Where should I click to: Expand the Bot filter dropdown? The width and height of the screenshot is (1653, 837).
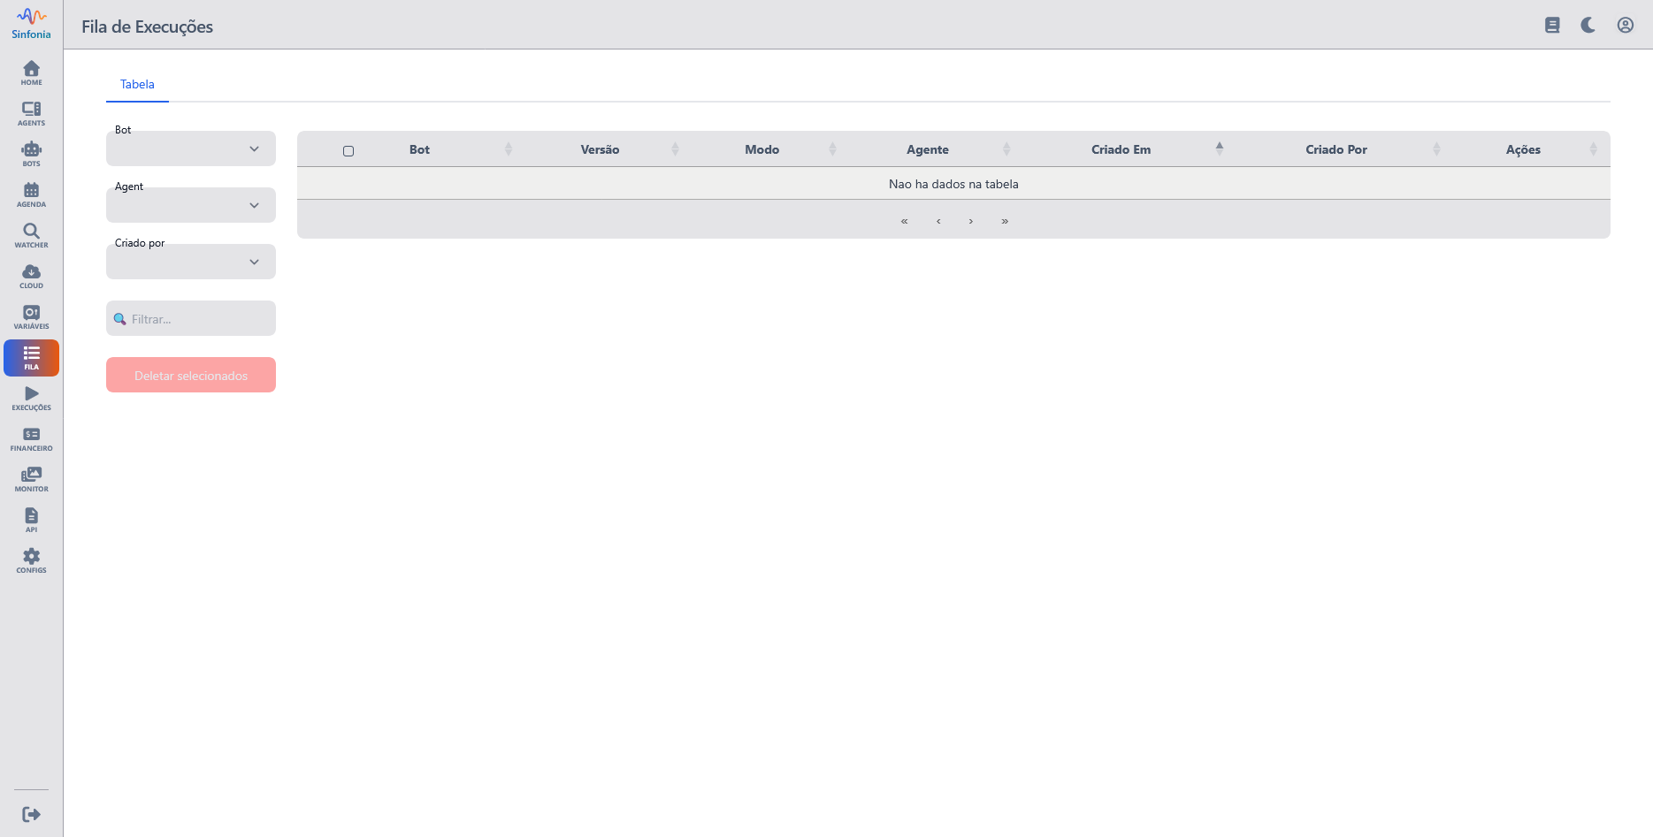(191, 149)
